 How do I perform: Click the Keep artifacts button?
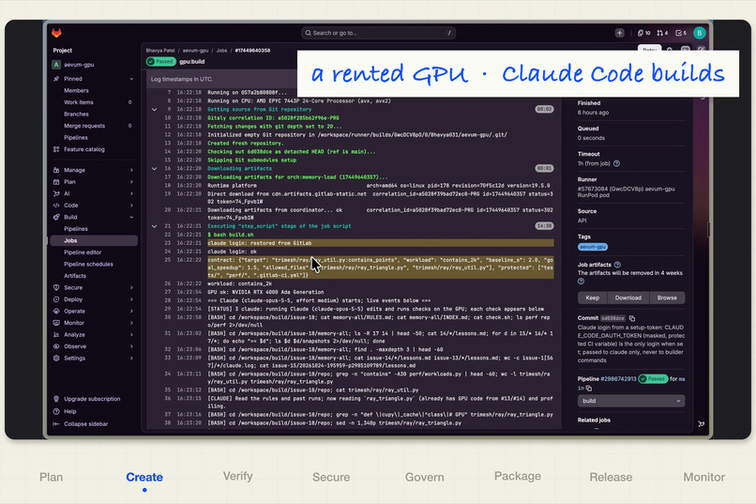tap(593, 298)
